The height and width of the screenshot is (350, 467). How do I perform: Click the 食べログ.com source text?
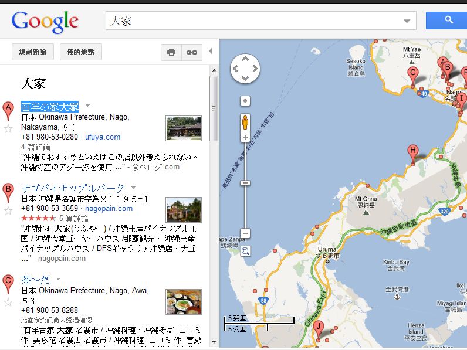(x=156, y=167)
